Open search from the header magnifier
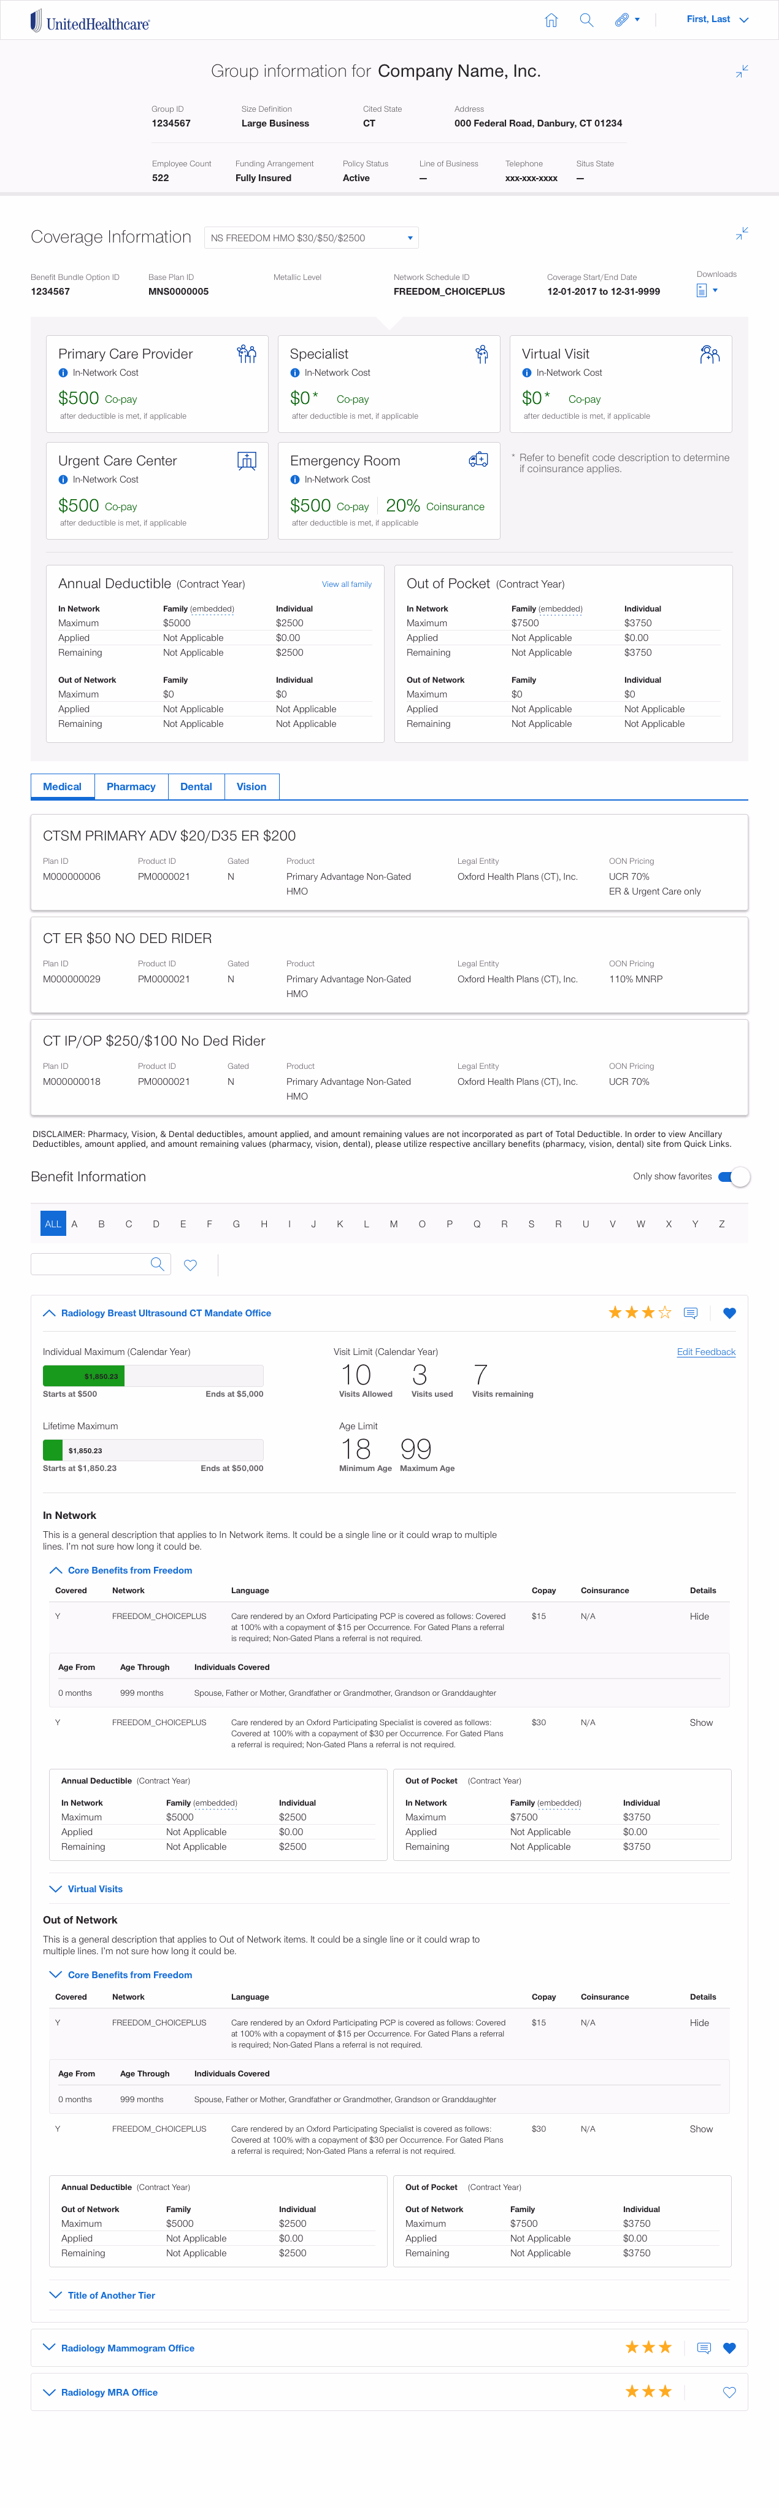The width and height of the screenshot is (779, 2508). (586, 20)
